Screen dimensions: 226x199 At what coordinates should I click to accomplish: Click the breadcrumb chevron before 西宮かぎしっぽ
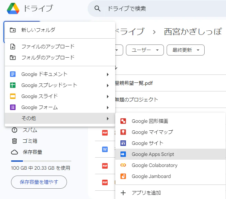click(x=154, y=32)
